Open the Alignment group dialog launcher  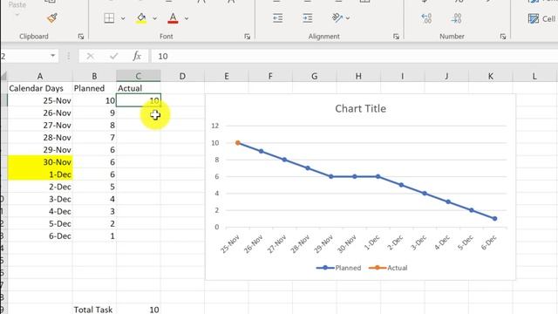pyautogui.click(x=396, y=37)
